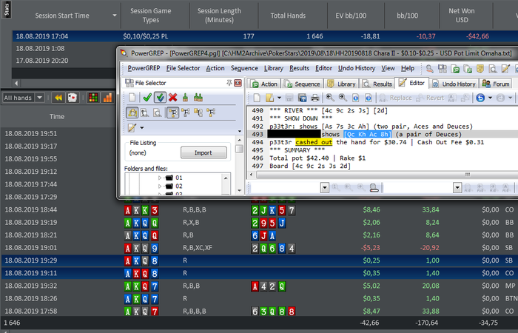Click the previous file page icon with left arrow
Image resolution: width=518 pixels, height=333 pixels.
coord(355,98)
